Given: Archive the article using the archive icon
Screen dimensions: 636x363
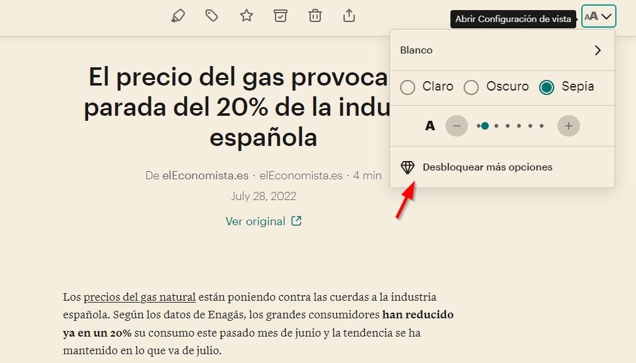Looking at the screenshot, I should click(281, 16).
